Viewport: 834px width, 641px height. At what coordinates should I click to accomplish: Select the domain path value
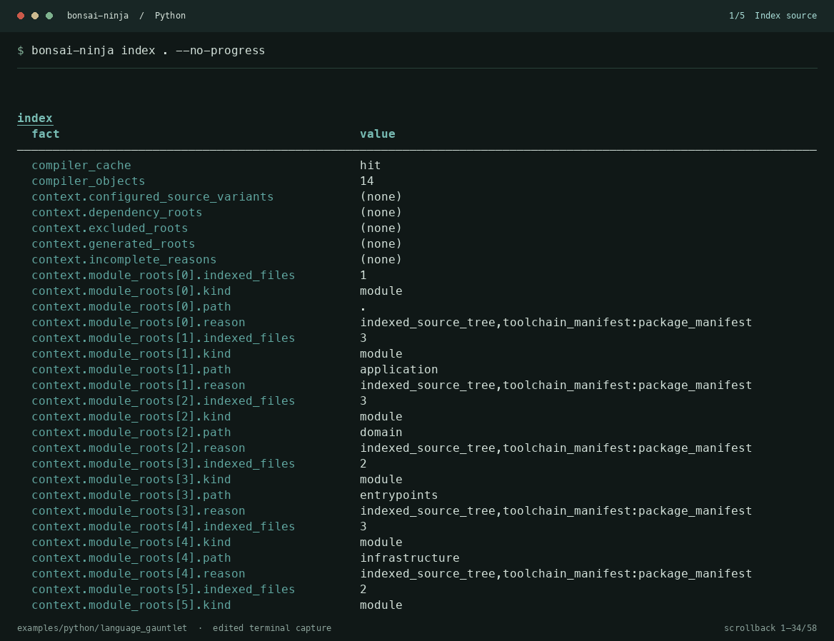381,433
